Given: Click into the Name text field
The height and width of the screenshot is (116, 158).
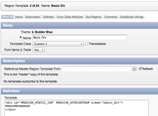Looking at the screenshot, I should point(79,38).
